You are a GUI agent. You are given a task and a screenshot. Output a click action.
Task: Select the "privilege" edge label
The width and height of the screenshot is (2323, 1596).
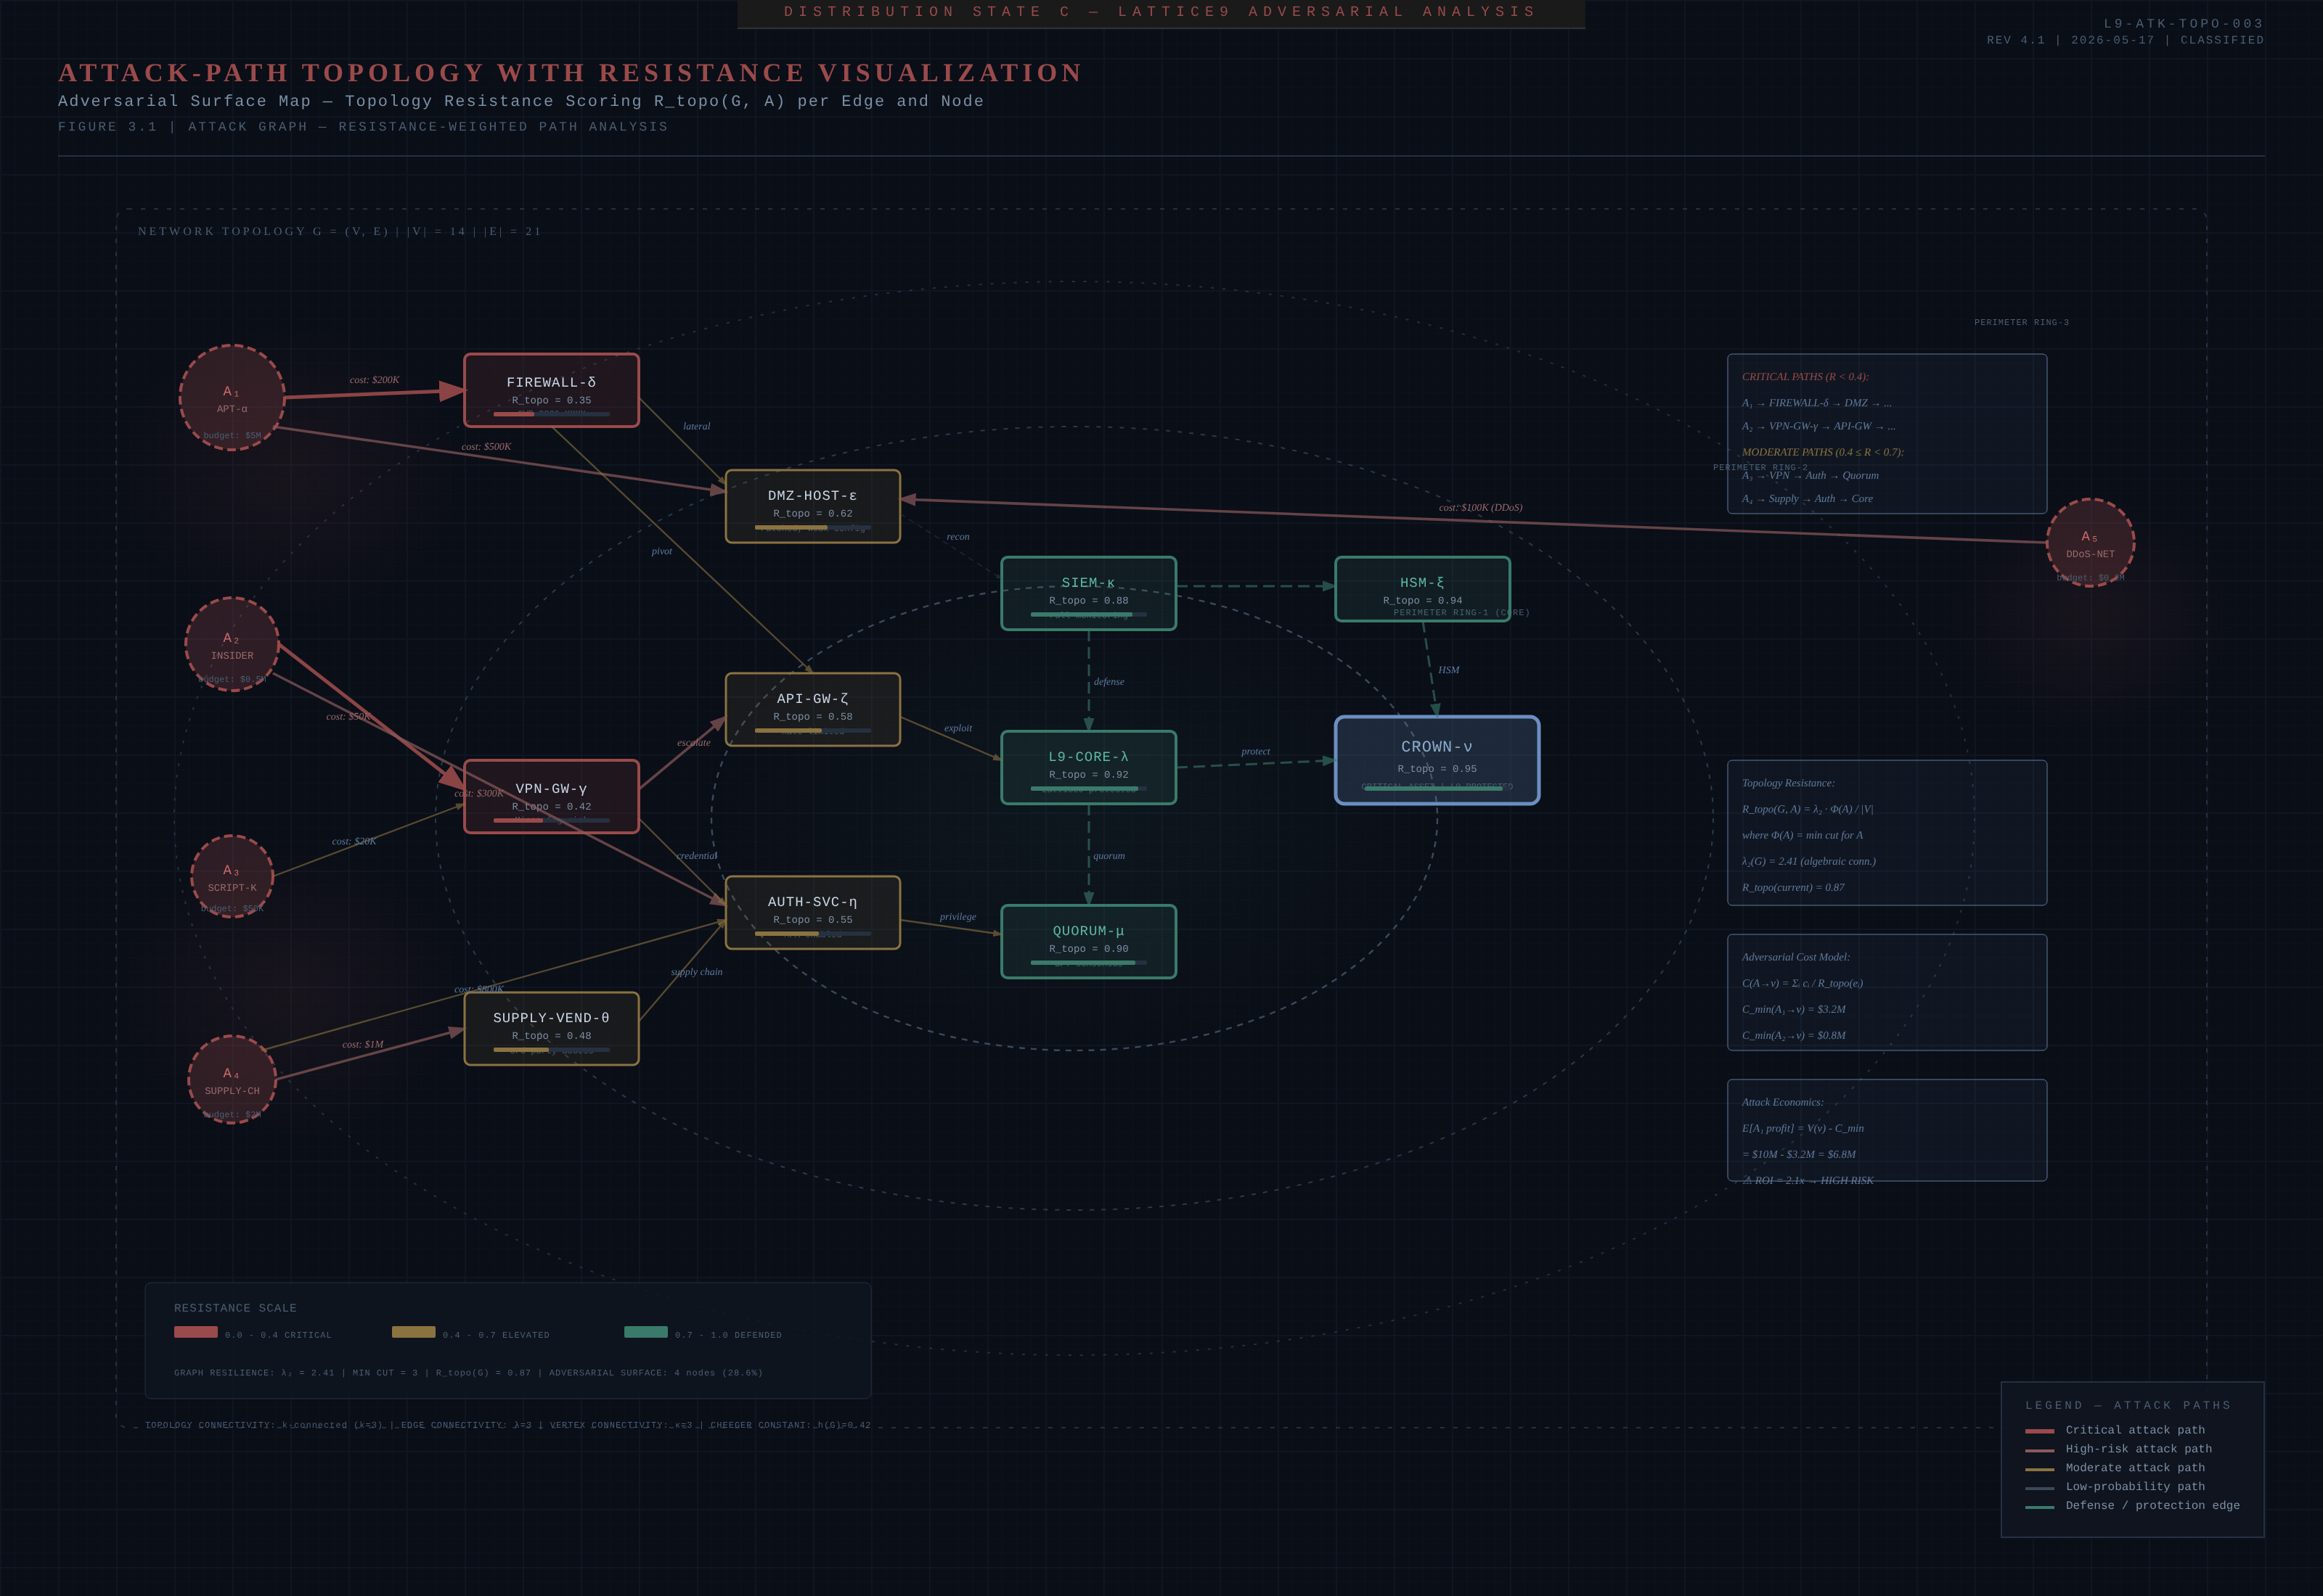point(958,917)
